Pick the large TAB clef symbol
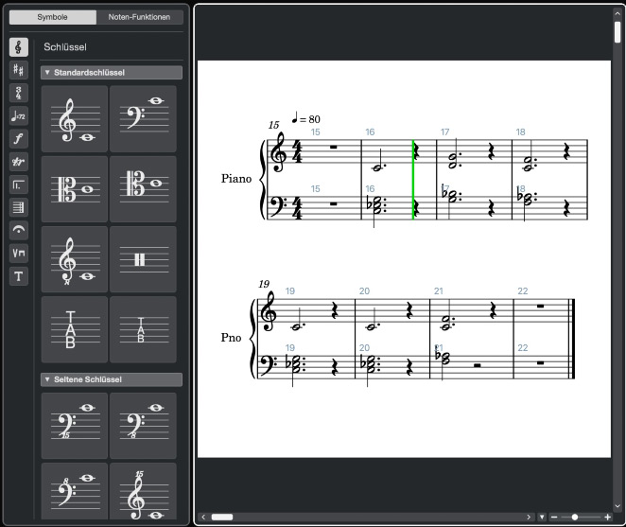The width and height of the screenshot is (626, 527). tap(75, 329)
